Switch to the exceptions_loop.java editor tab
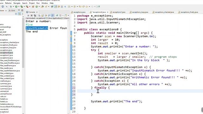This screenshot has height=114, width=203. coord(139,12)
